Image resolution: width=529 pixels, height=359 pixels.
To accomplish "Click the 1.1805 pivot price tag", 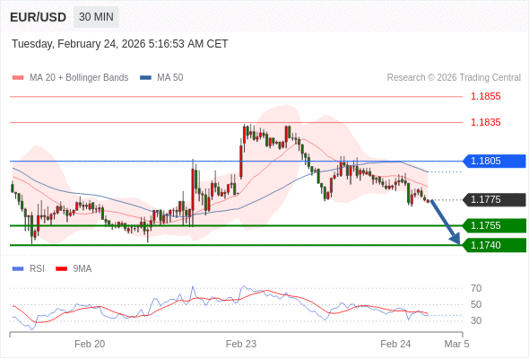I will 493,161.
